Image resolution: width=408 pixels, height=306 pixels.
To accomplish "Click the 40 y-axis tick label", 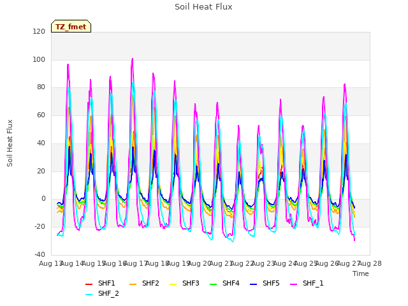I will 41,143.
